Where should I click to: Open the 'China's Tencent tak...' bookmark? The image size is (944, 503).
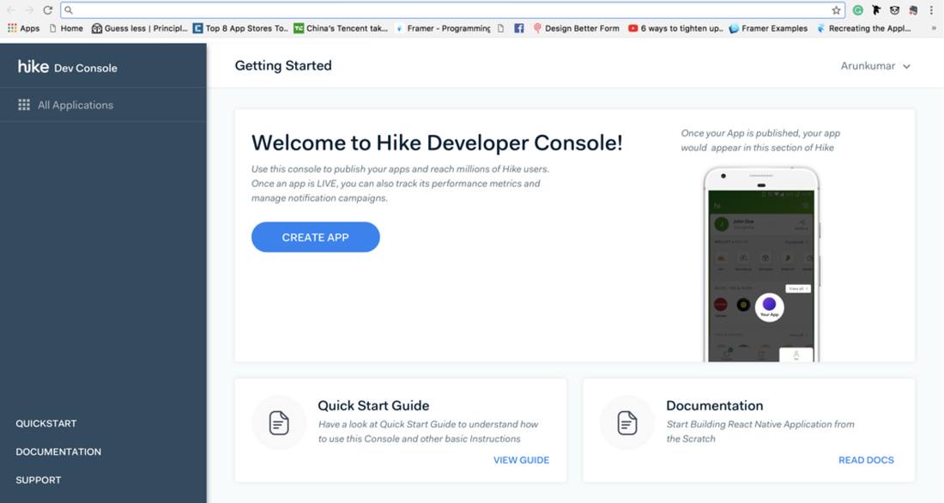pyautogui.click(x=341, y=28)
